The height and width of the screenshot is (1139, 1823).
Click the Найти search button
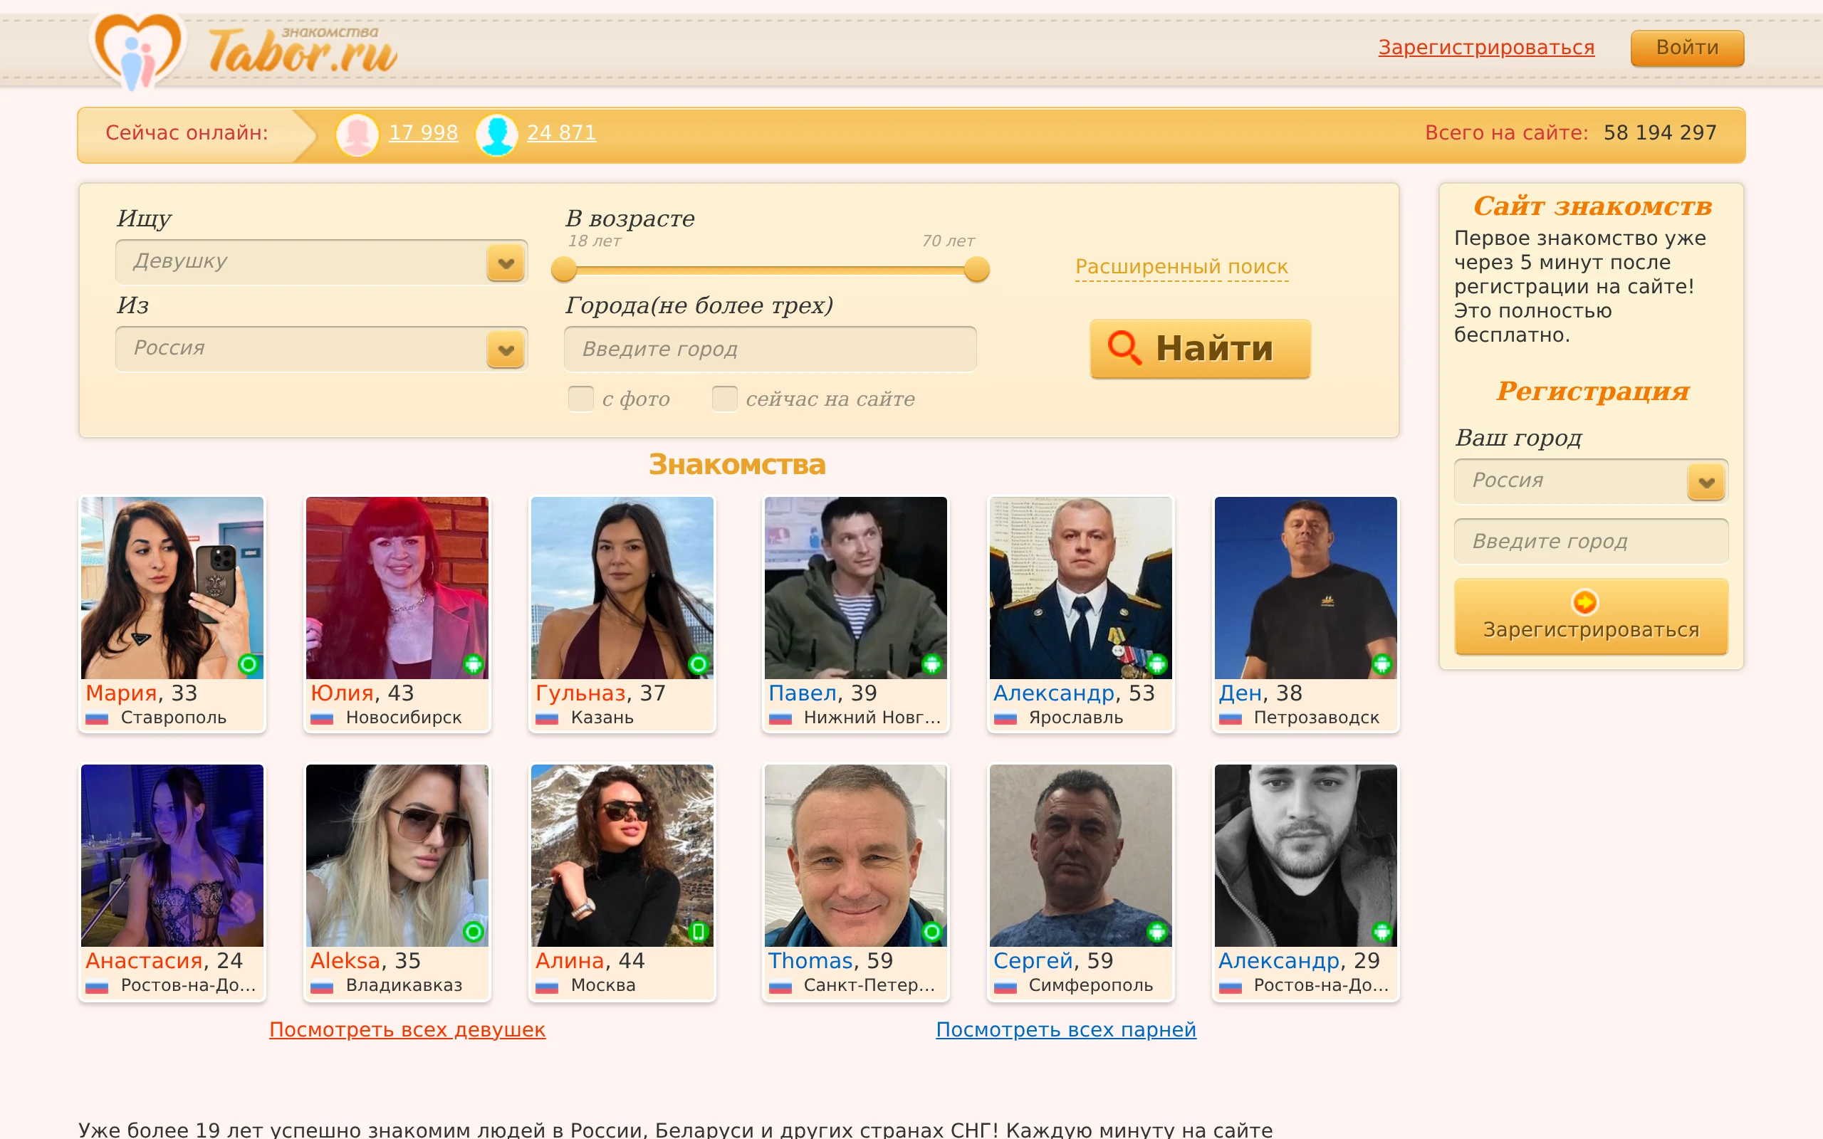(1200, 349)
